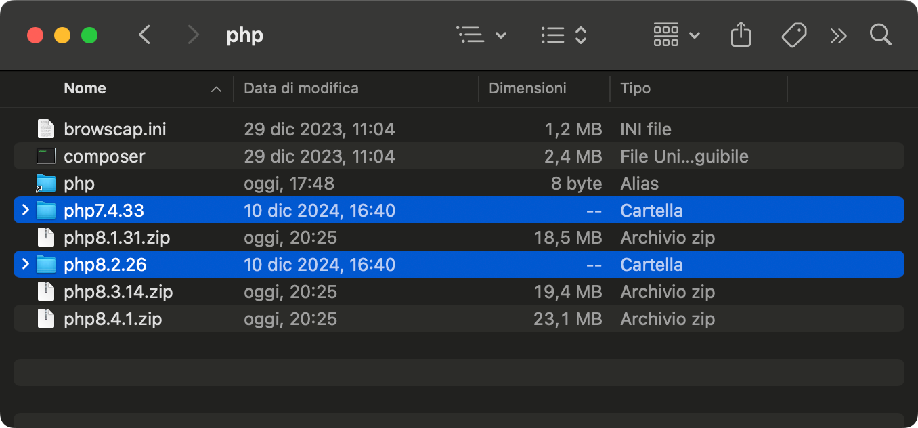Screen dimensions: 918x428
Task: Click the 18,5 MB size value
Action: tap(567, 237)
